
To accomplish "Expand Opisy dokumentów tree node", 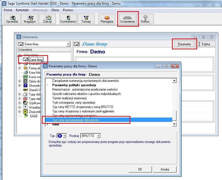I will [x=19, y=81].
